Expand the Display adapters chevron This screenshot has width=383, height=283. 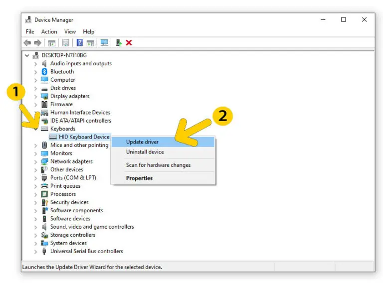click(x=36, y=97)
